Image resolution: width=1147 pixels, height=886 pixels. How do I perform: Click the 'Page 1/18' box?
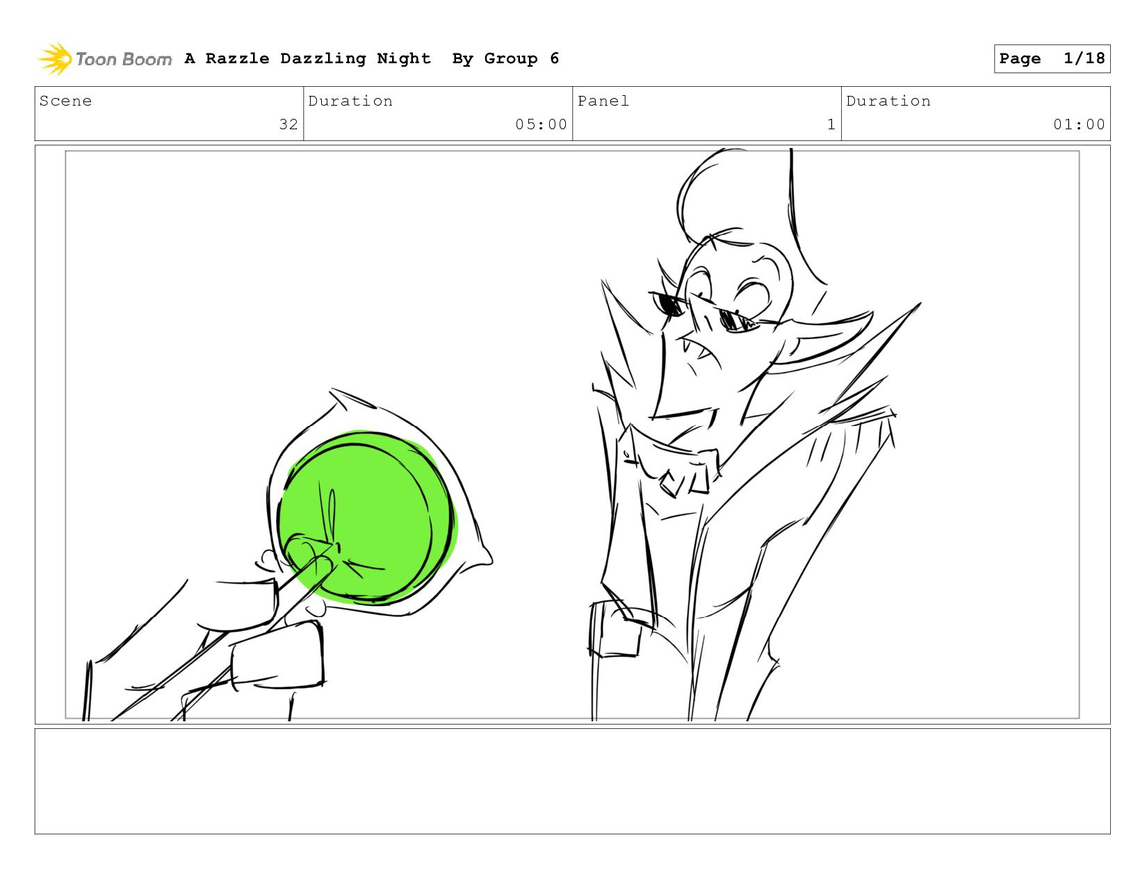click(x=1052, y=58)
